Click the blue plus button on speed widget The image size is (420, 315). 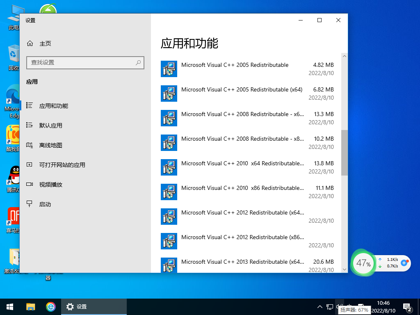(404, 263)
